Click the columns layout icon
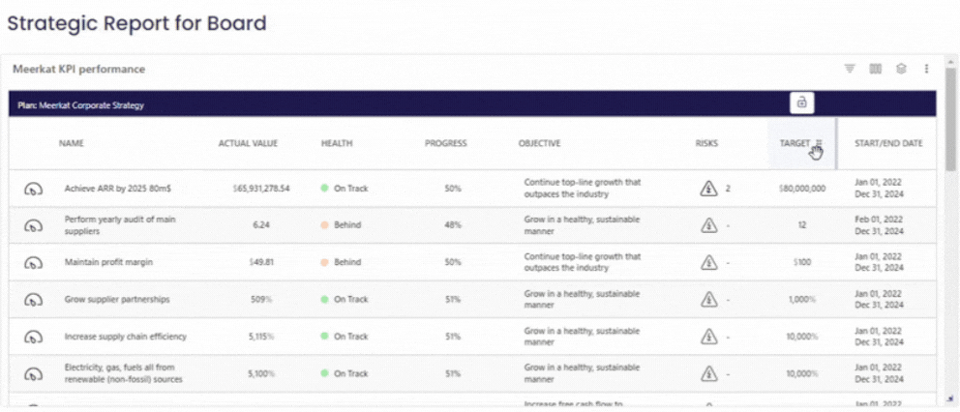 (875, 69)
